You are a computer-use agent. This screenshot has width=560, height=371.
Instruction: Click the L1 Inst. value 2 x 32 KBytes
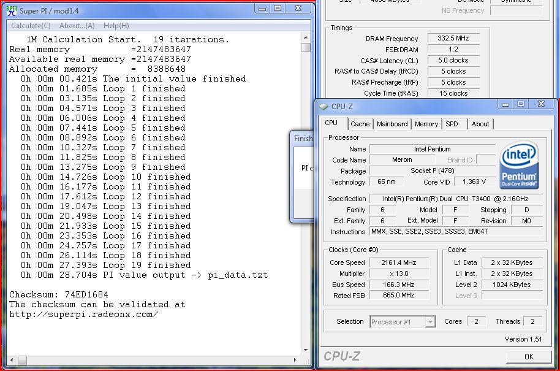pyautogui.click(x=512, y=273)
